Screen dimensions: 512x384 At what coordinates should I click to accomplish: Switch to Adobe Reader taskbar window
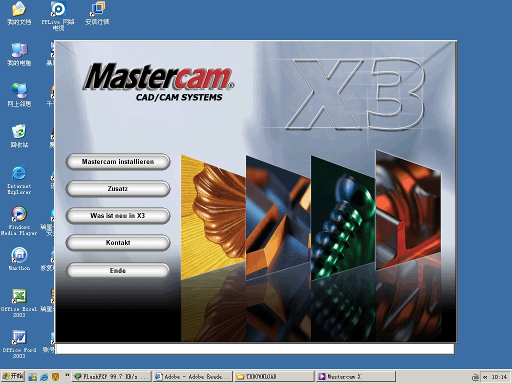(193, 376)
